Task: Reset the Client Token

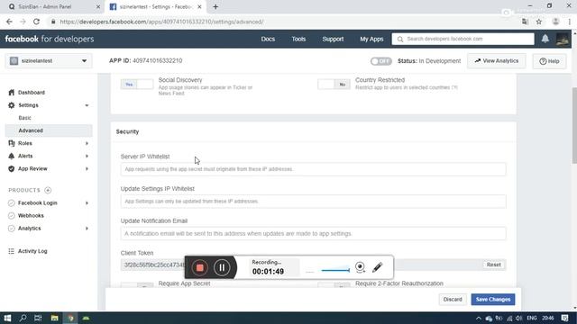Action: (x=493, y=265)
